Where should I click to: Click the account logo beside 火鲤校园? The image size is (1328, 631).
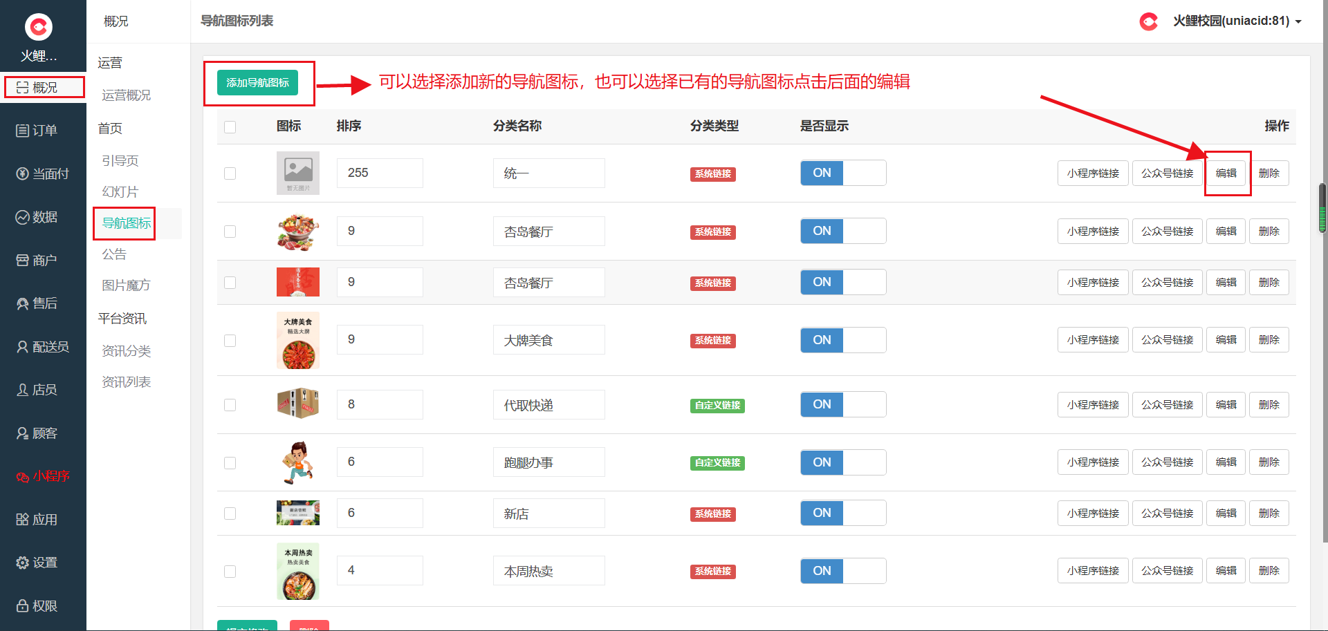pyautogui.click(x=1149, y=21)
